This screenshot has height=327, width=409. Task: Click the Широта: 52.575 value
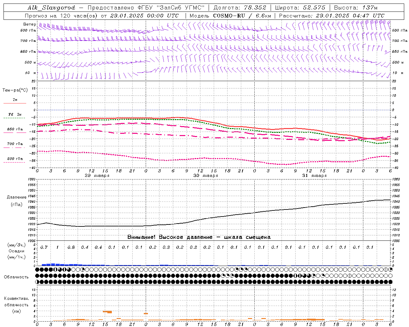pyautogui.click(x=300, y=8)
